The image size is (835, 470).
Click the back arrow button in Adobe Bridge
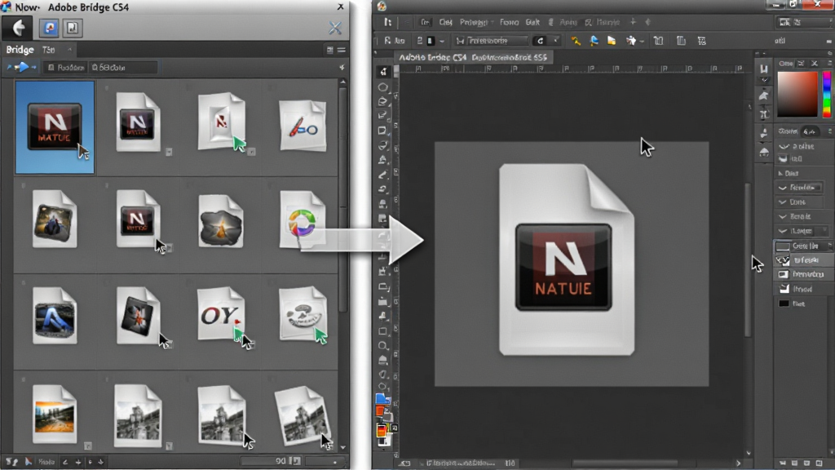point(18,28)
